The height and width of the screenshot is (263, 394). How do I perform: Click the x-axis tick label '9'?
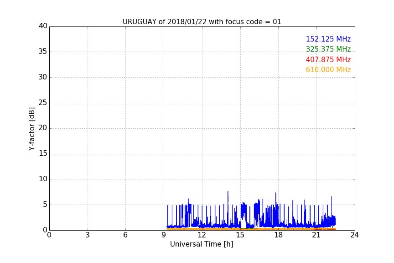(x=164, y=235)
